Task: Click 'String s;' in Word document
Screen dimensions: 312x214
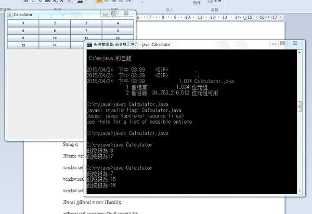Action: point(71,144)
